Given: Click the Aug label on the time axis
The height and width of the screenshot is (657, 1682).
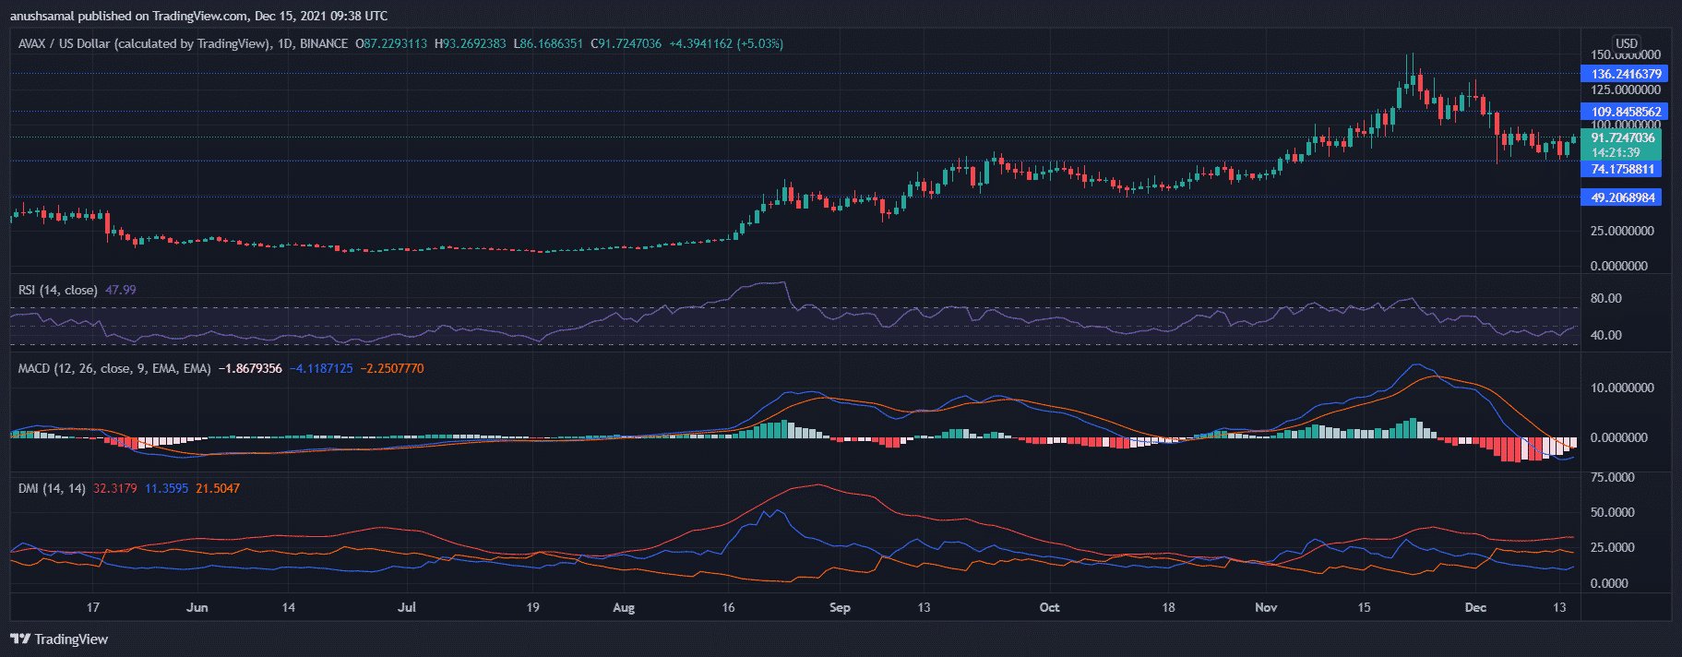Looking at the screenshot, I should [x=624, y=607].
